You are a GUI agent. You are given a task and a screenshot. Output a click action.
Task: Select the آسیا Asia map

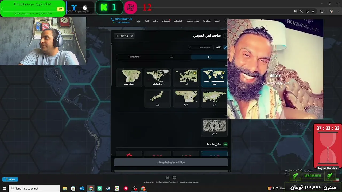pyautogui.click(x=214, y=98)
